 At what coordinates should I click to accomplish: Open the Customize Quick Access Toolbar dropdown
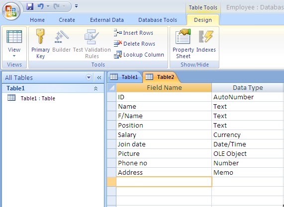coord(76,6)
